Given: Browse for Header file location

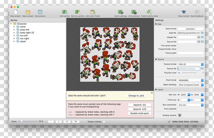Looking at the screenshot, I should pos(202,37).
